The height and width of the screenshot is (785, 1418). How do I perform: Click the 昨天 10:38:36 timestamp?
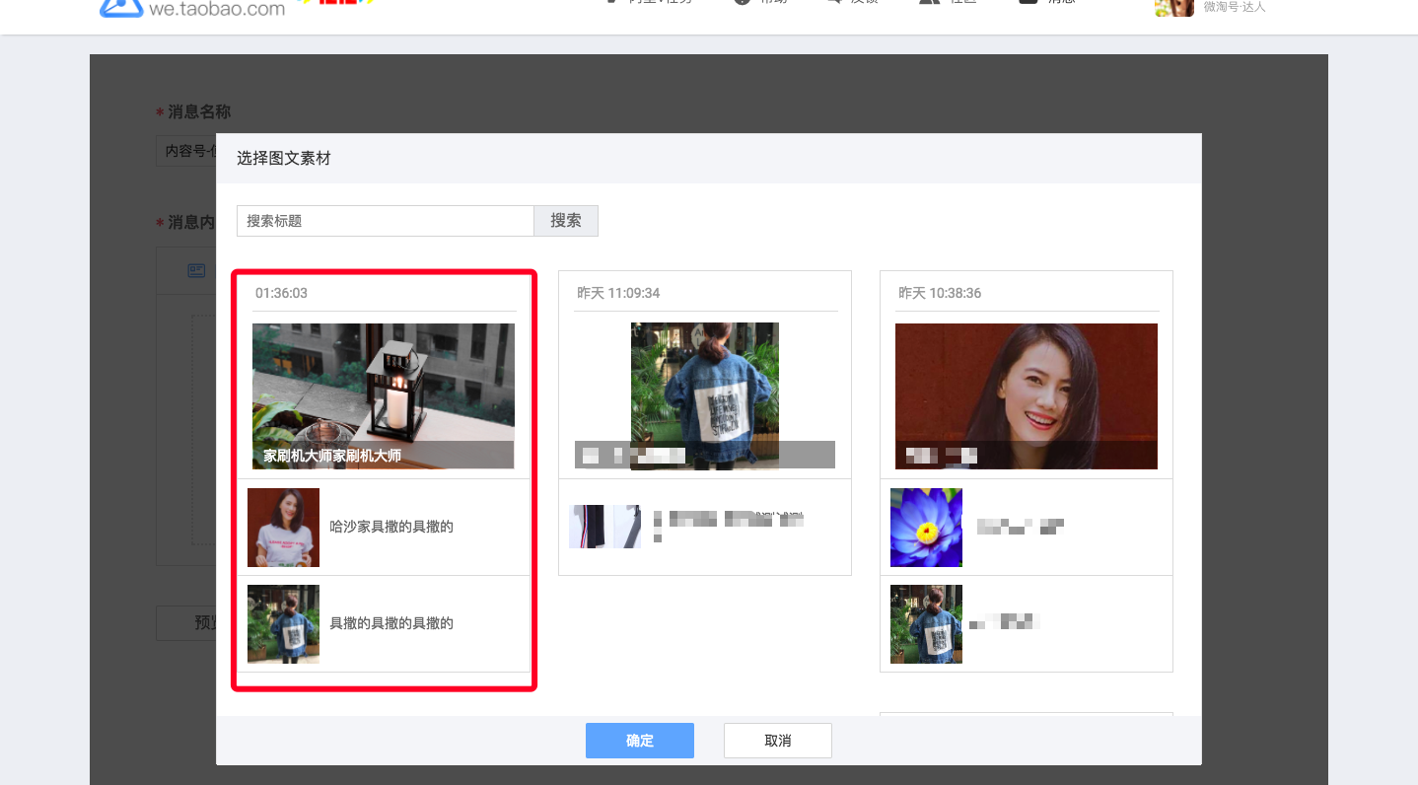tap(940, 293)
